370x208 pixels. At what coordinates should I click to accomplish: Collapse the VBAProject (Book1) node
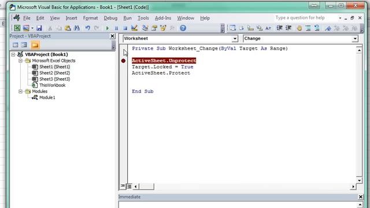(13, 54)
